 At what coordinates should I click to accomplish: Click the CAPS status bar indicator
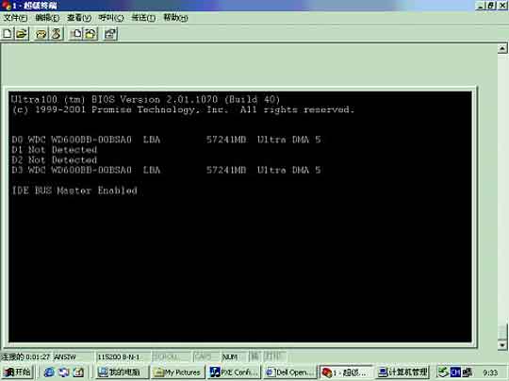click(x=205, y=357)
